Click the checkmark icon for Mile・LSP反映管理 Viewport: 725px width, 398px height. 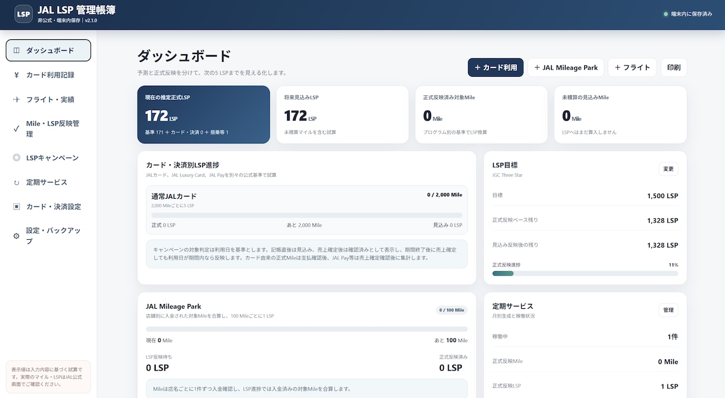click(x=17, y=129)
